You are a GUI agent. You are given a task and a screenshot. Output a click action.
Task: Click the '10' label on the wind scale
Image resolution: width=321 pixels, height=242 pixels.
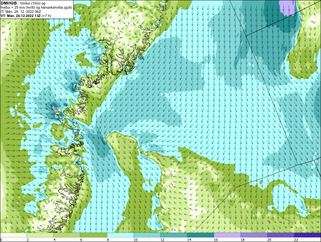pyautogui.click(x=135, y=240)
